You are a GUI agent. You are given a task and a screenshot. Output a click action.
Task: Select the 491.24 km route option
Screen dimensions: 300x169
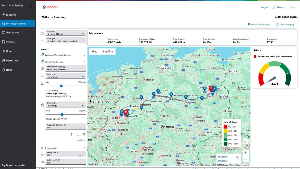[x=223, y=156]
